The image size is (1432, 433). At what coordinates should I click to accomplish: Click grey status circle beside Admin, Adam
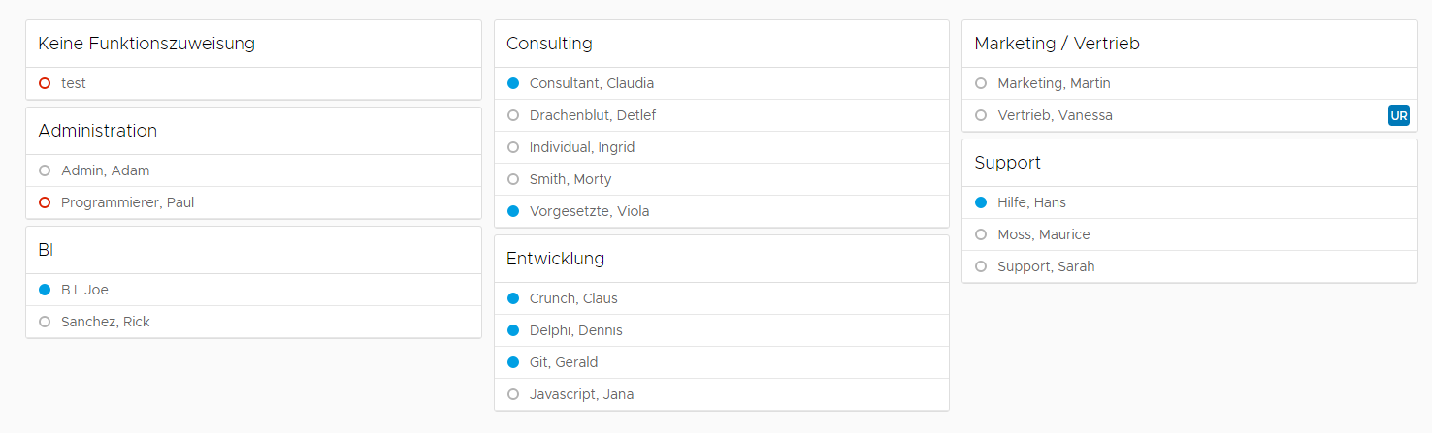[45, 171]
